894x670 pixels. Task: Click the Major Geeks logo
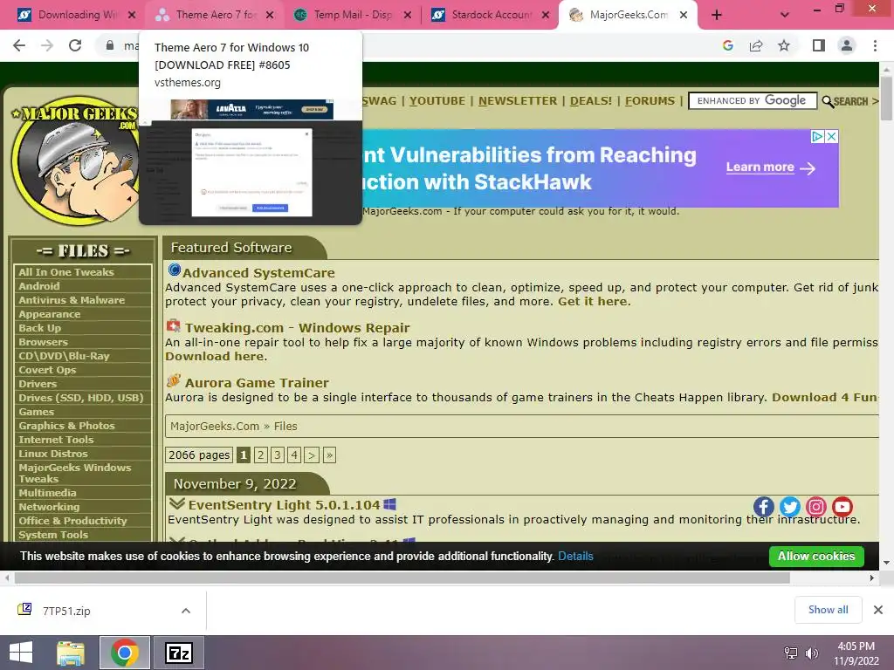point(75,161)
